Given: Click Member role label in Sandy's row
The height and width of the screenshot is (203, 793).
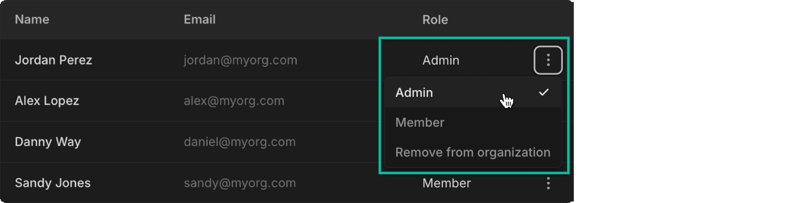Looking at the screenshot, I should click(446, 183).
